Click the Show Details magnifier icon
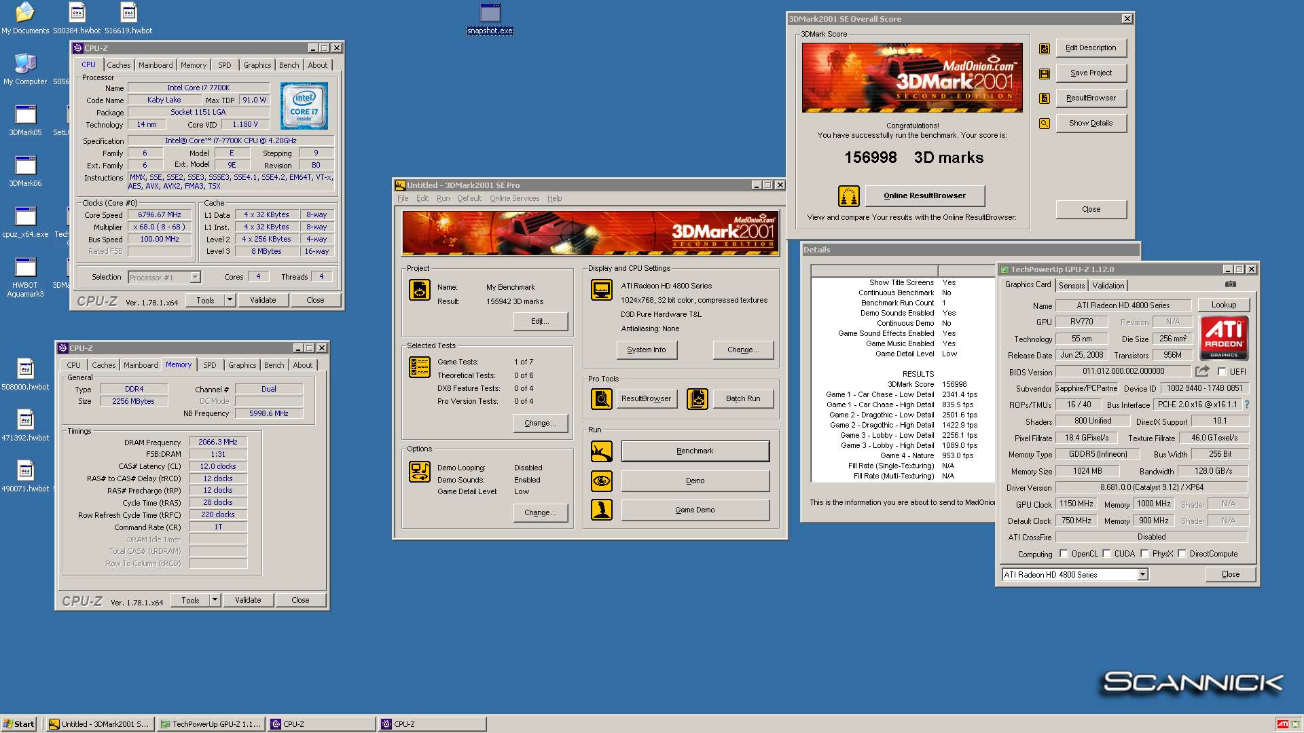The height and width of the screenshot is (733, 1304). click(x=1045, y=124)
